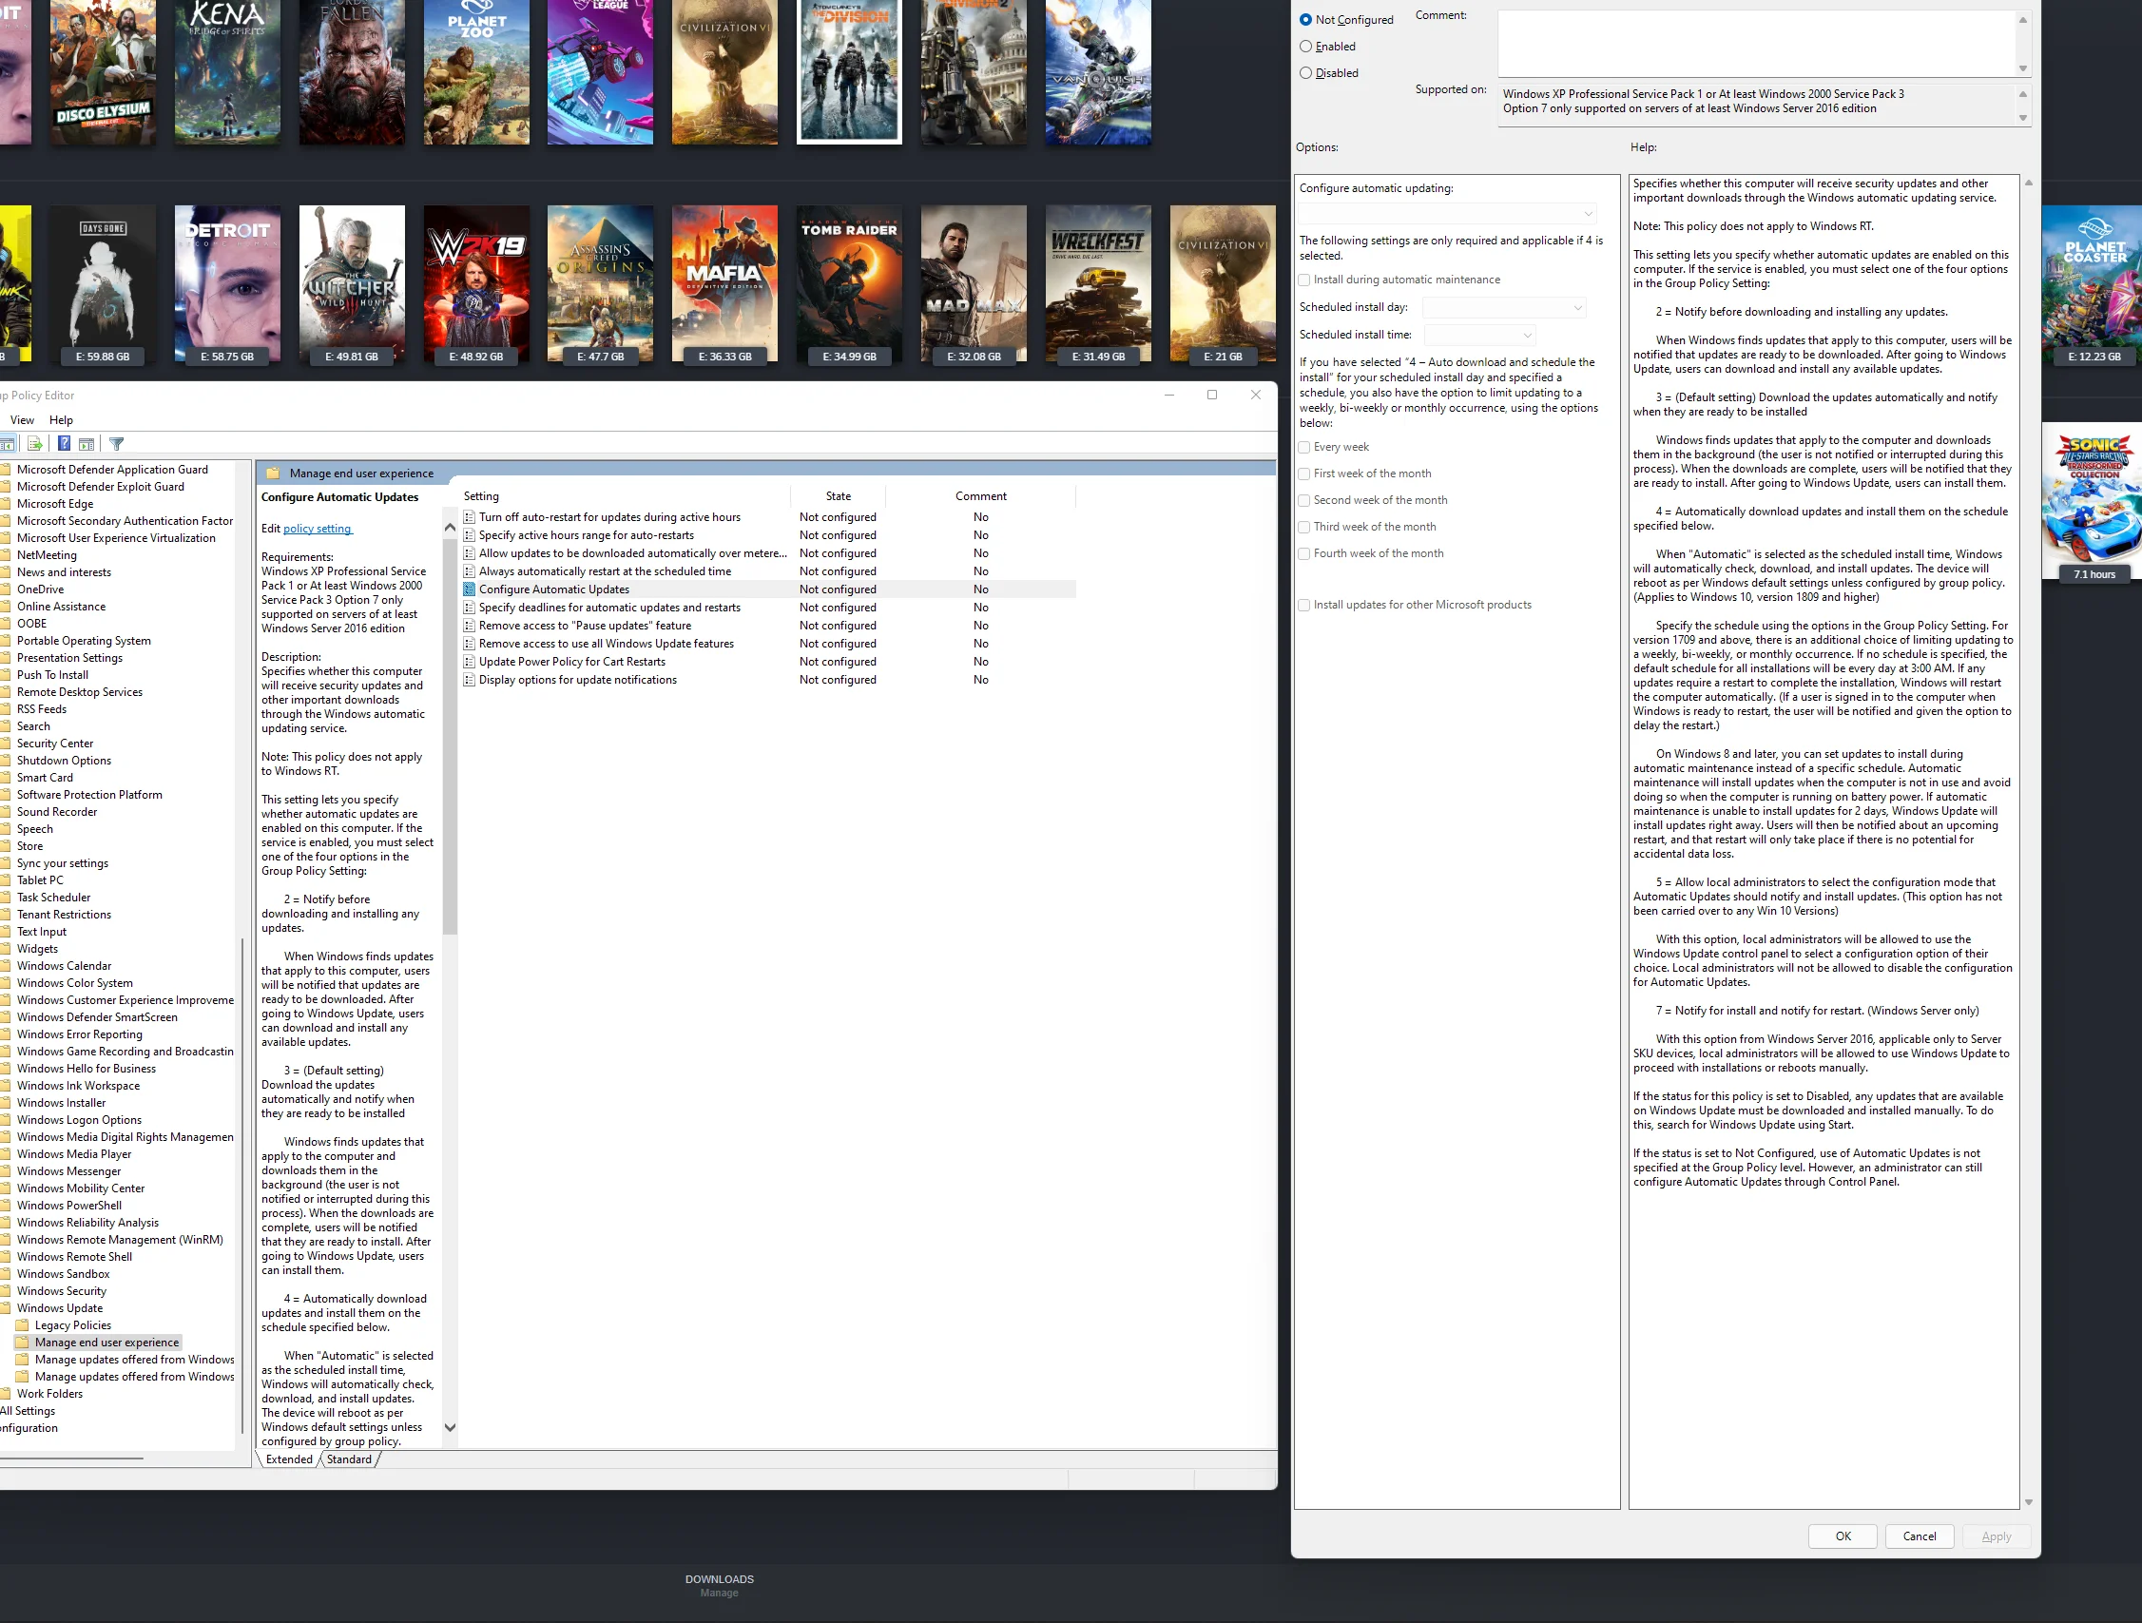The width and height of the screenshot is (2142, 1623).
Task: Expand the Scheduled install day dropdown
Action: (x=1504, y=308)
